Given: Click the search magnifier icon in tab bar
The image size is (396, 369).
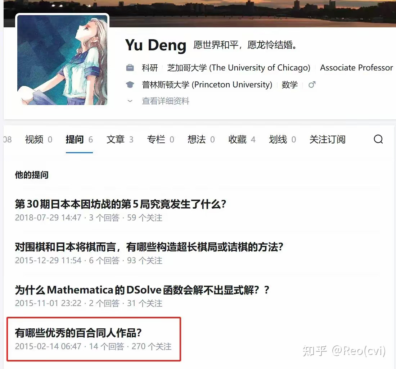Looking at the screenshot, I should [x=378, y=139].
